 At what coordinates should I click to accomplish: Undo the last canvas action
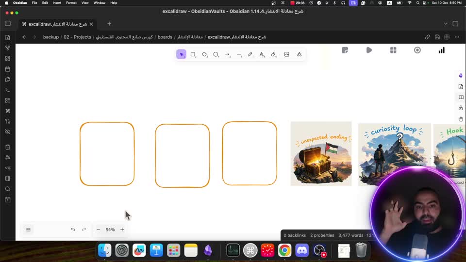[x=73, y=229]
